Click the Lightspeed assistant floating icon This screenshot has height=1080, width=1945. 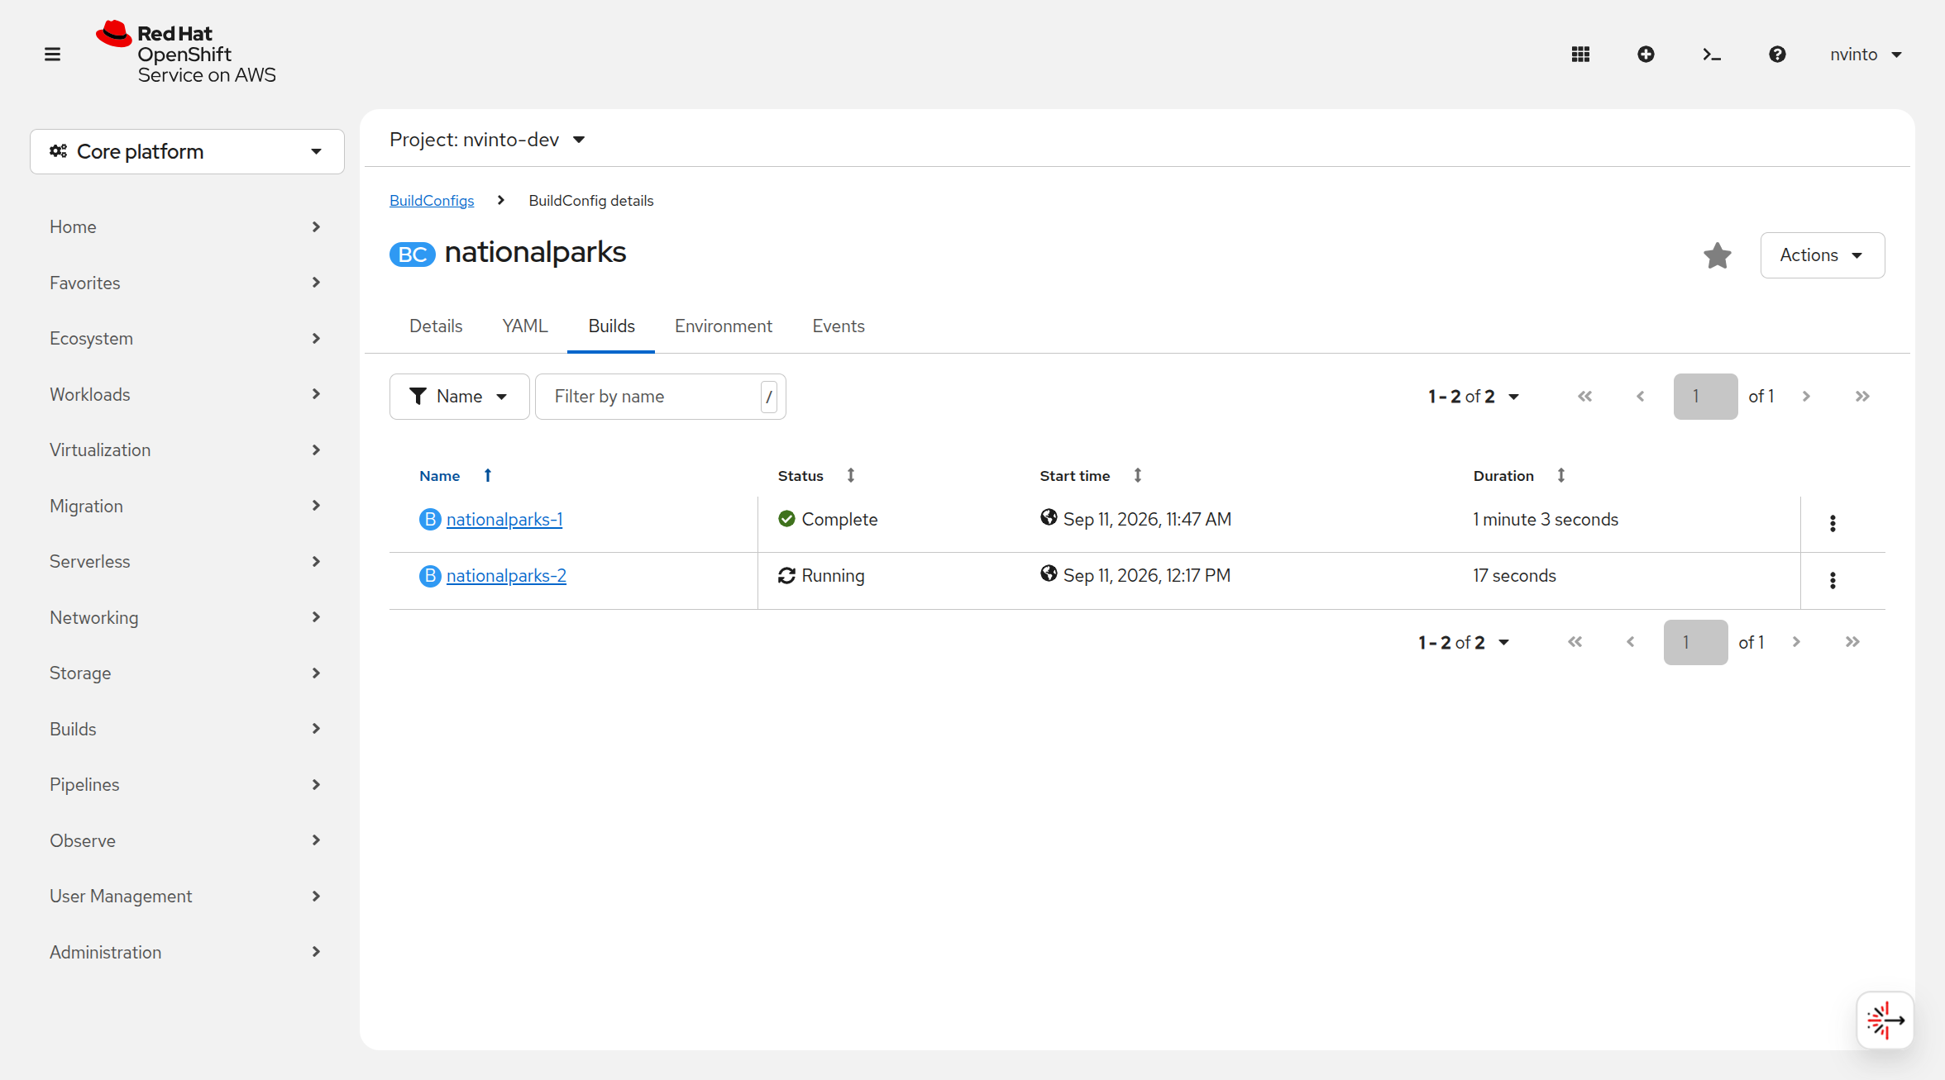[x=1885, y=1021]
